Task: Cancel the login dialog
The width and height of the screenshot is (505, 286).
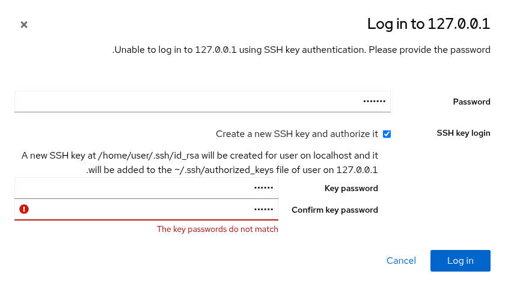Action: [401, 261]
